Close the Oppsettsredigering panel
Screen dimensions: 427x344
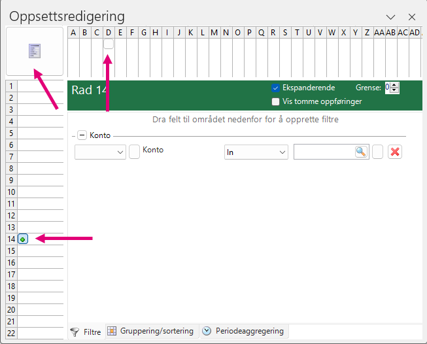[412, 17]
